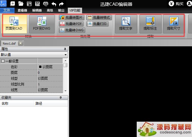Choose the 提取尺寸 extract dimension tool
192x137 pixels.
[174, 24]
